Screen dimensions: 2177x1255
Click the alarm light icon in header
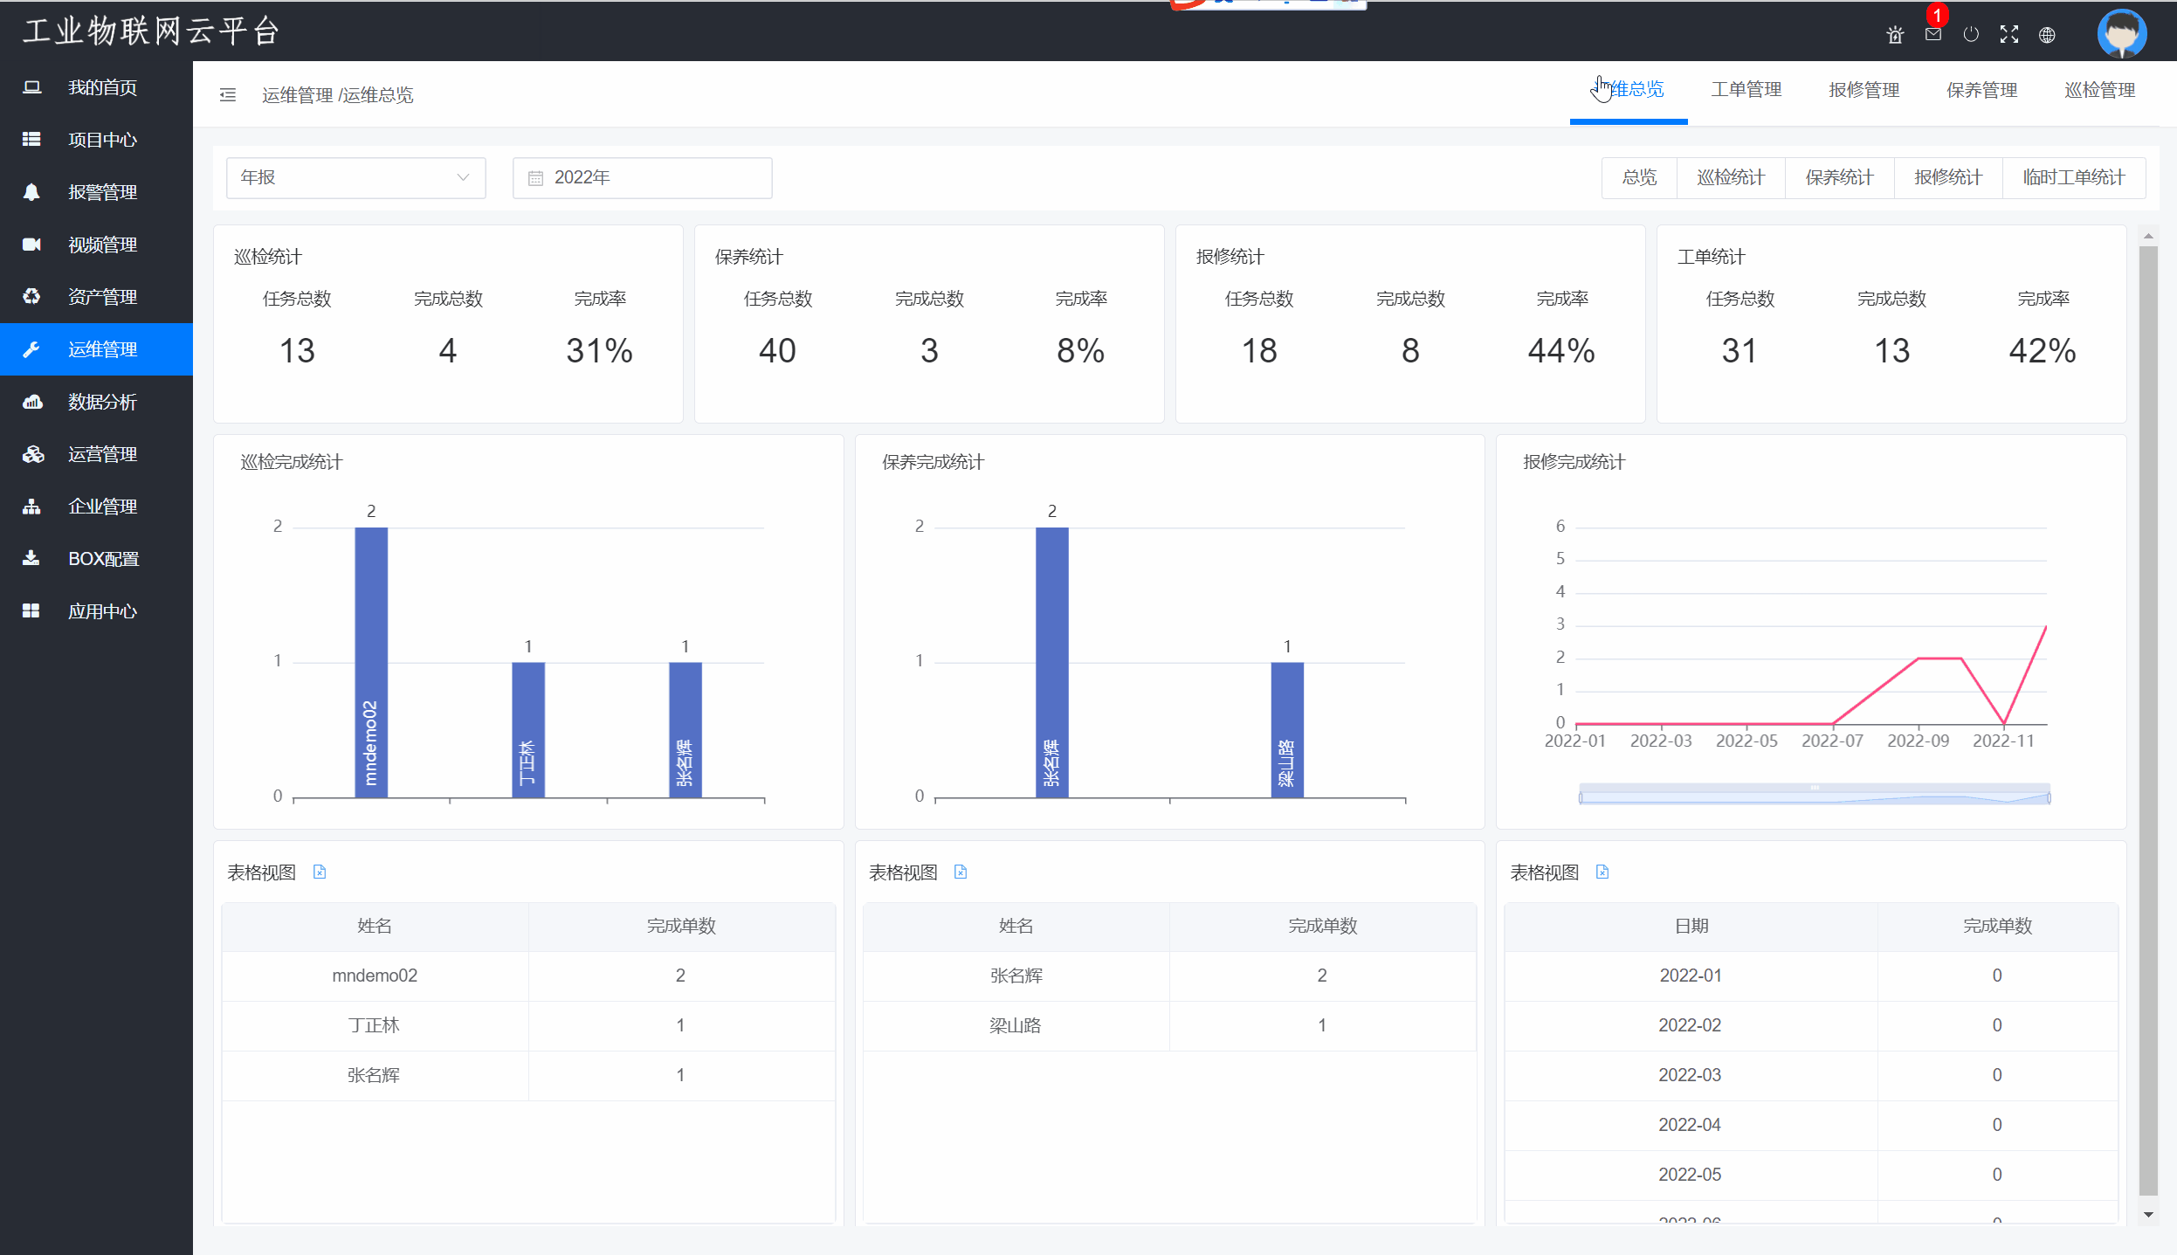pyautogui.click(x=1894, y=35)
